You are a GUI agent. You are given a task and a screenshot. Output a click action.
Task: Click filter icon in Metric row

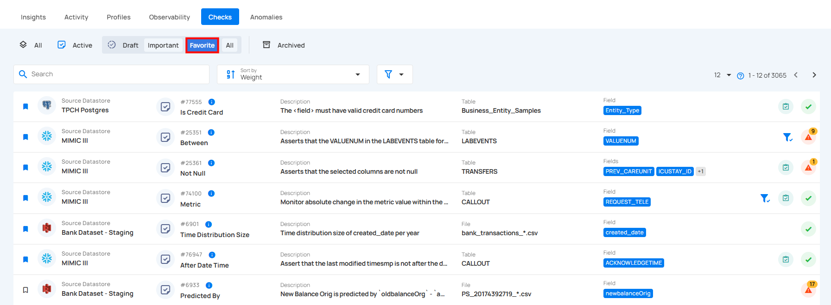click(x=765, y=198)
